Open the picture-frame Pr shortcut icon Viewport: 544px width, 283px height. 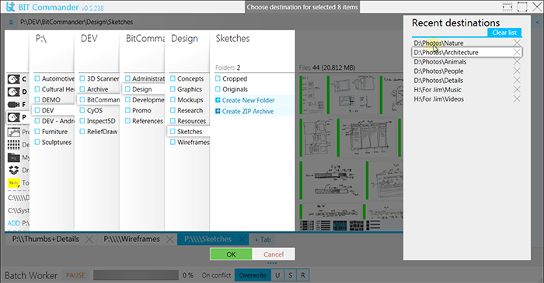[x=13, y=132]
